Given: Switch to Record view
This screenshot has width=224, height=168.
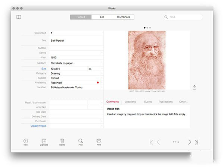Looking at the screenshot, I should [81, 17].
